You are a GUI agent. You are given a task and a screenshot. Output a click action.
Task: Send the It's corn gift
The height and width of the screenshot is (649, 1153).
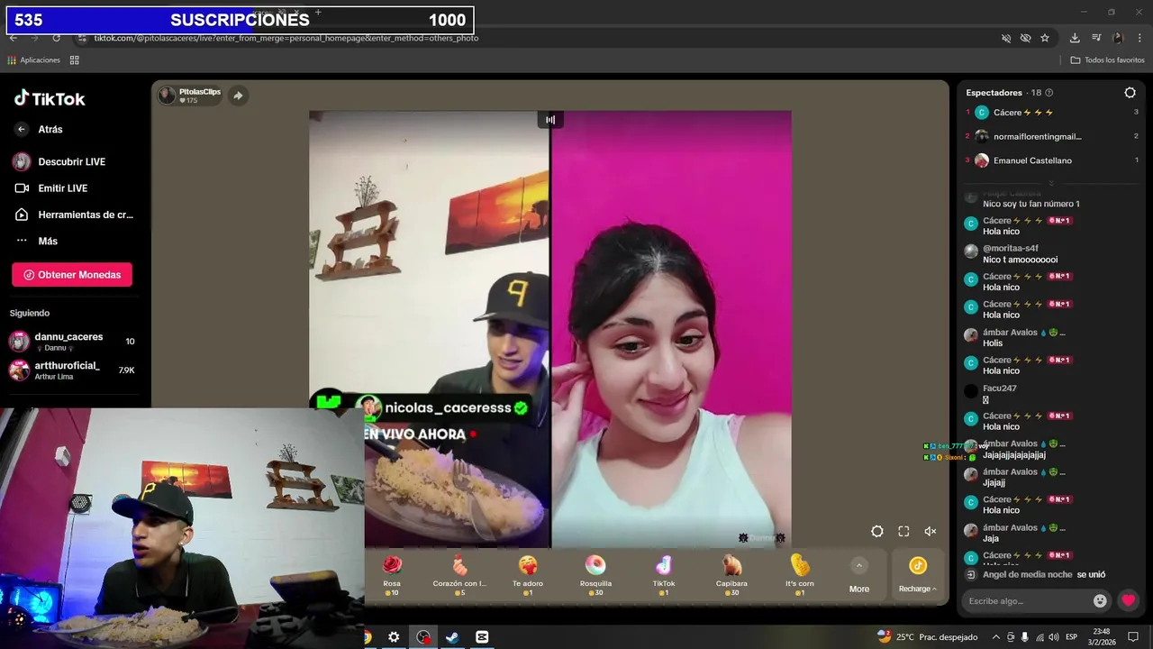800,575
